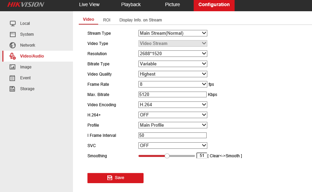Click the System window icon in sidebar

point(13,34)
